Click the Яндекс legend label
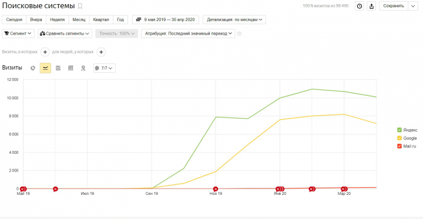423x219 pixels. pyautogui.click(x=410, y=130)
